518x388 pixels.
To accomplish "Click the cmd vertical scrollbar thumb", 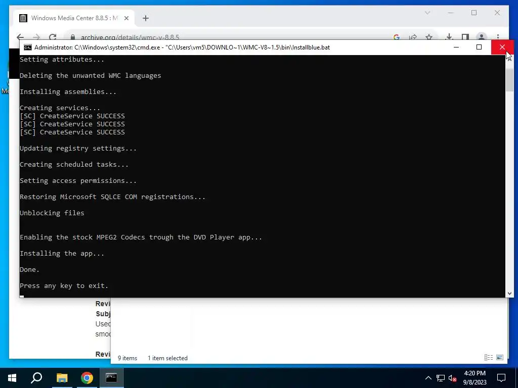I will click(509, 80).
